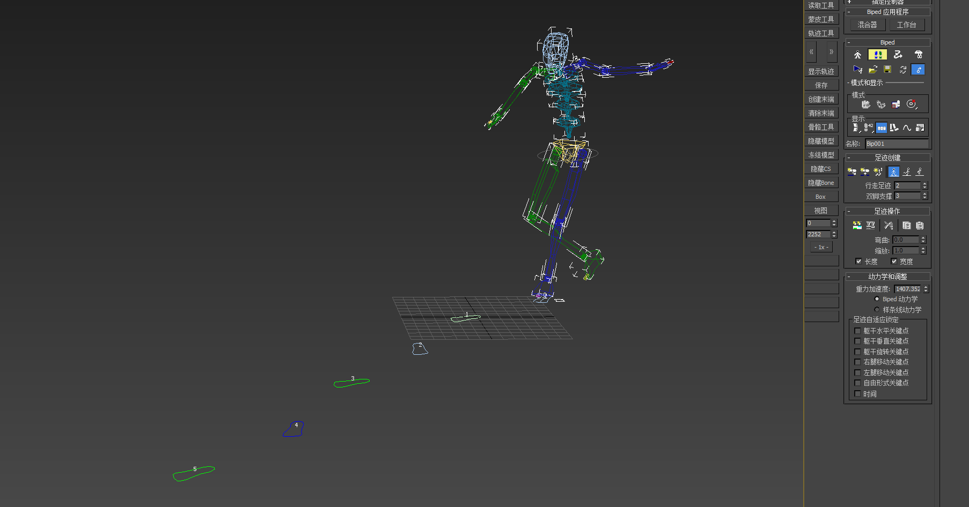This screenshot has height=507, width=969.
Task: Click the 隐藏模型 button
Action: pos(821,141)
